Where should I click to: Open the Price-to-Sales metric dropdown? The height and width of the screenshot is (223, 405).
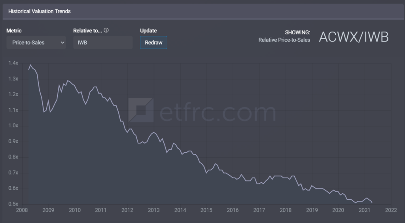(36, 43)
